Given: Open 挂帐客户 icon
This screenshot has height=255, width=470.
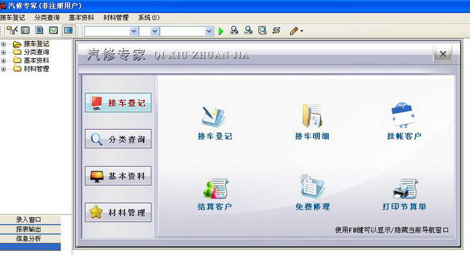Looking at the screenshot, I should [x=403, y=115].
